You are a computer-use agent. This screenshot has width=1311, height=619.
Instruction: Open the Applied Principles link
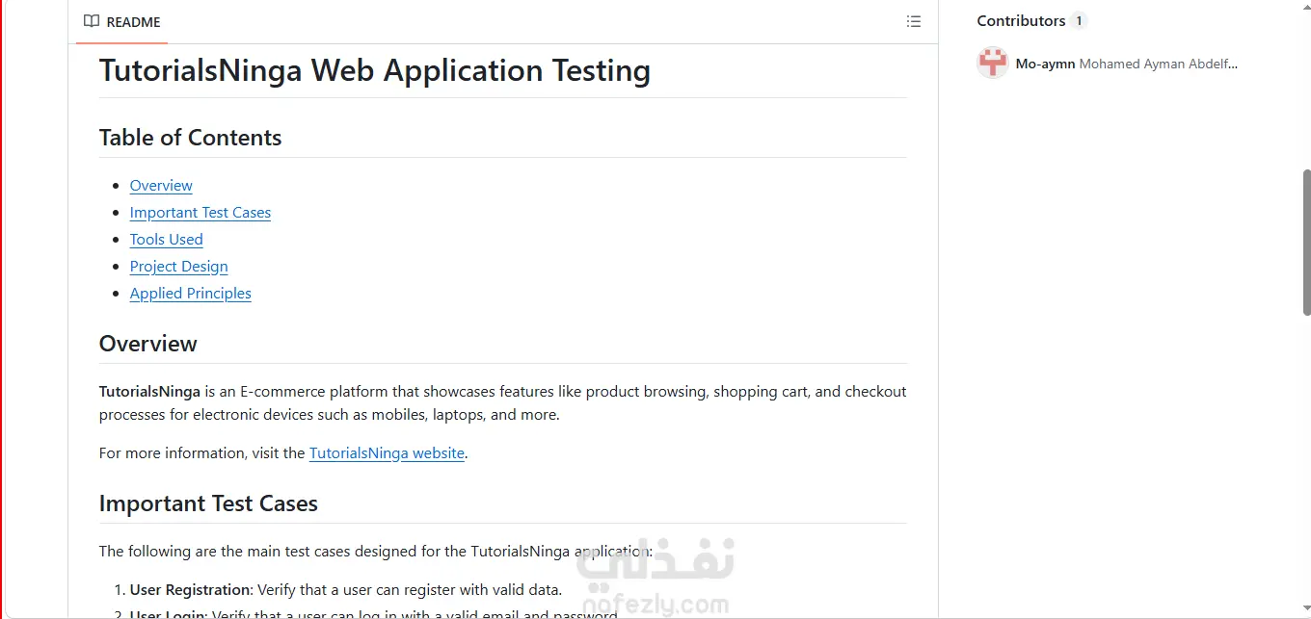(x=191, y=294)
